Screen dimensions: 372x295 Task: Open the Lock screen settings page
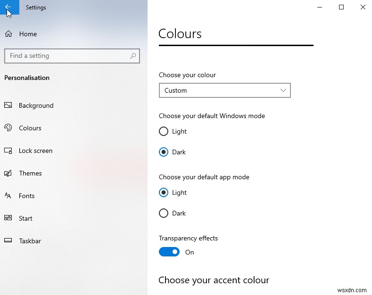pyautogui.click(x=35, y=151)
